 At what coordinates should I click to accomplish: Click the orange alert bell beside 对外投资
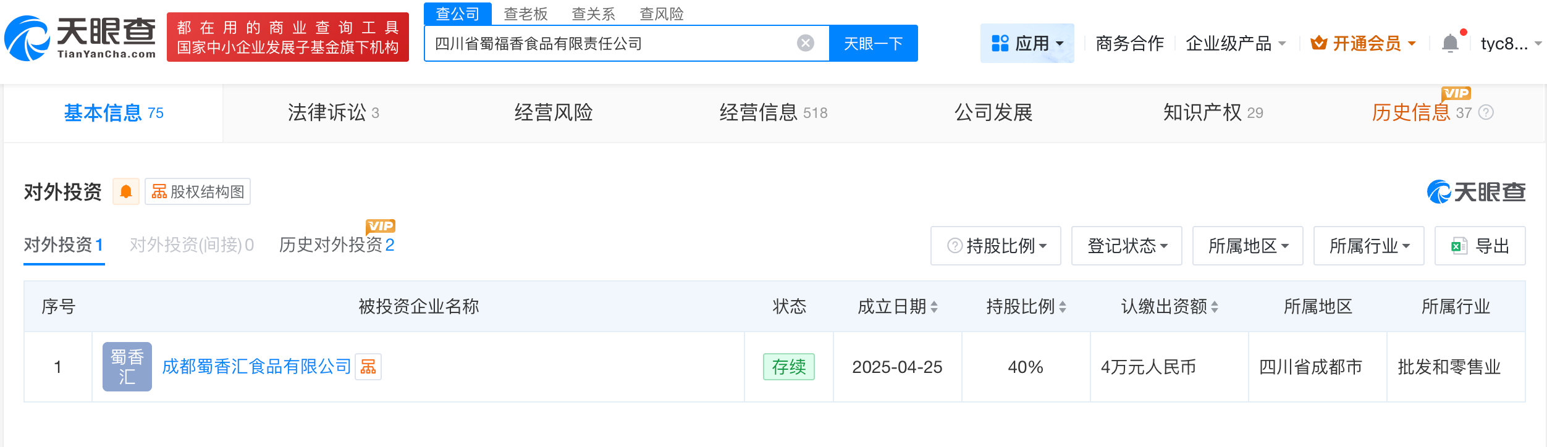pyautogui.click(x=126, y=191)
